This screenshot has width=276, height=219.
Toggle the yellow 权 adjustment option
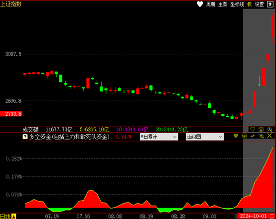[250, 4]
